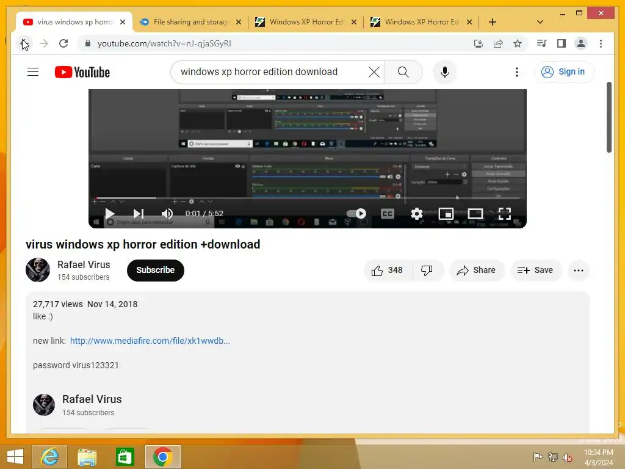Share the video
This screenshot has width=625, height=469.
tap(477, 271)
